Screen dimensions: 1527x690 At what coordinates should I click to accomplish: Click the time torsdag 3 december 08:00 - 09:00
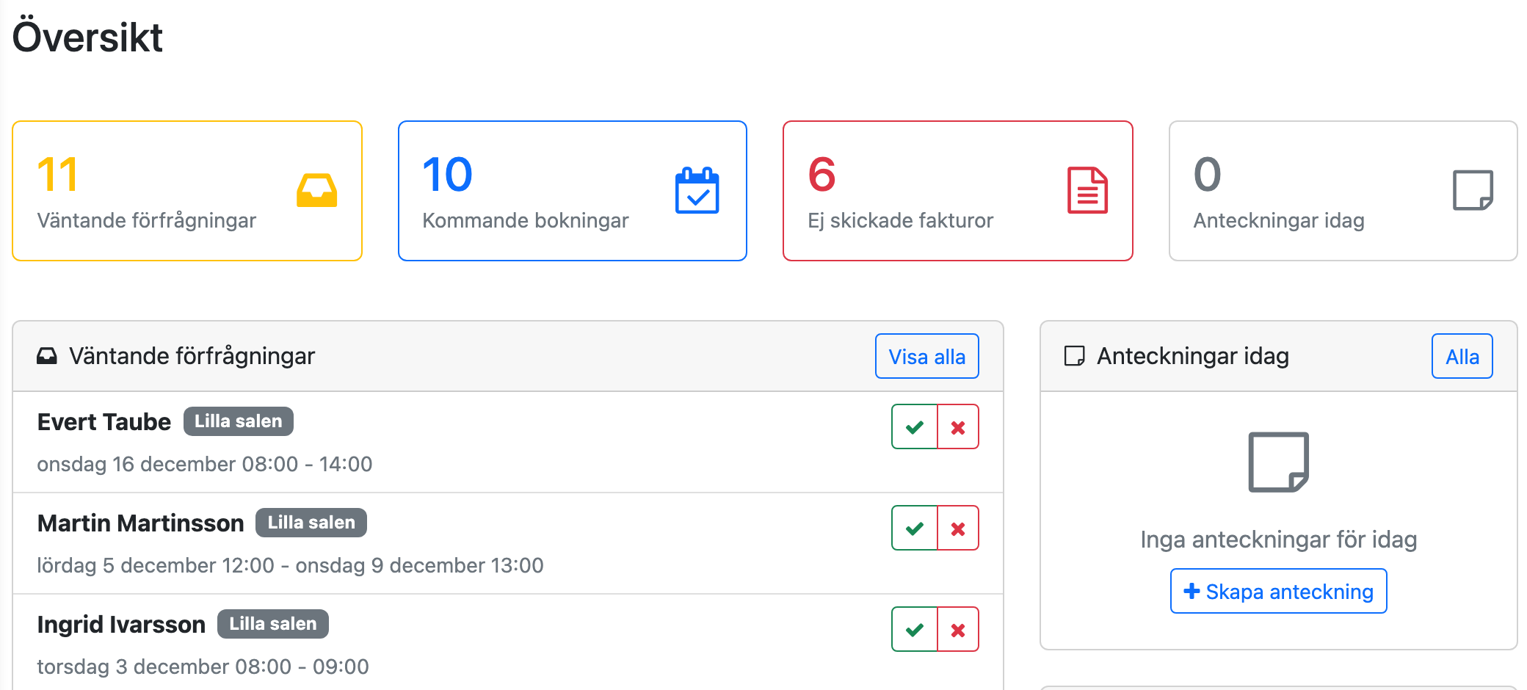[x=203, y=667]
